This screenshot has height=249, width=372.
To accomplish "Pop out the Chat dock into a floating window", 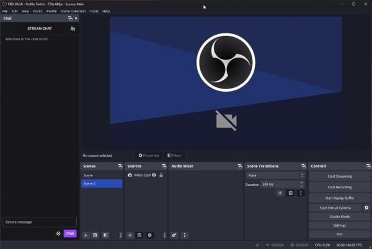I will tap(70, 19).
